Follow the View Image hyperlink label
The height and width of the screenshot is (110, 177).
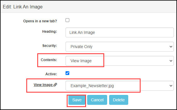(x=43, y=85)
